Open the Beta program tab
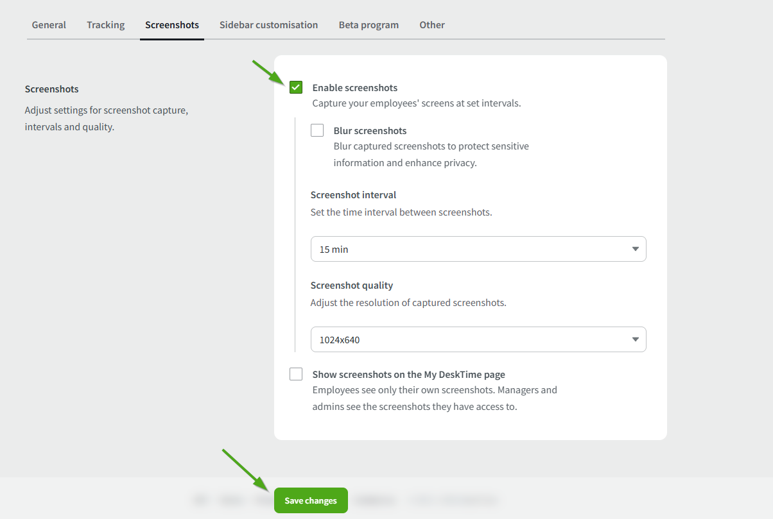The height and width of the screenshot is (519, 773). click(x=369, y=25)
